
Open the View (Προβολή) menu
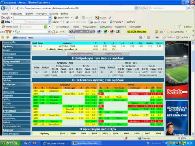pos(29,14)
